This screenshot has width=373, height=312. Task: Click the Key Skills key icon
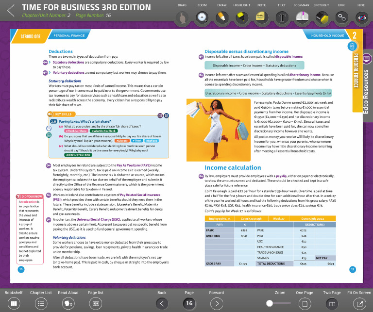pyautogui.click(x=50, y=115)
